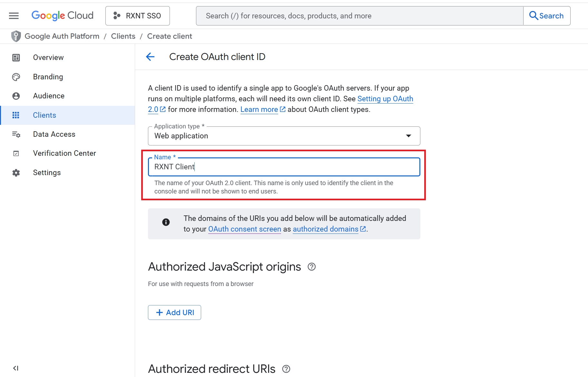Open Verification Center from the sidebar
Viewport: 588px width, 377px height.
64,153
